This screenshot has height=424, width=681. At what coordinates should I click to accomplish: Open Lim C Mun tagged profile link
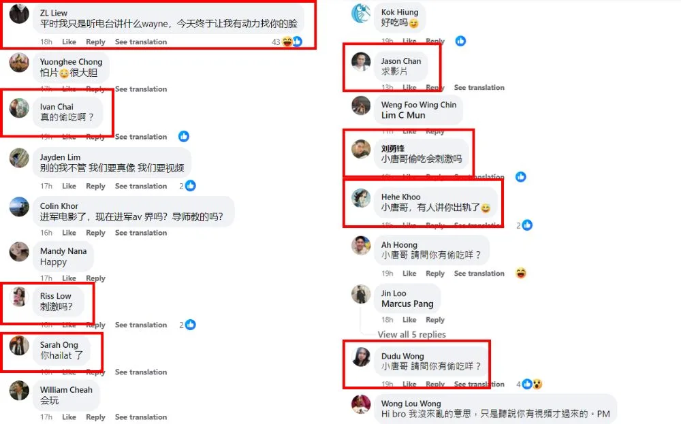click(403, 115)
